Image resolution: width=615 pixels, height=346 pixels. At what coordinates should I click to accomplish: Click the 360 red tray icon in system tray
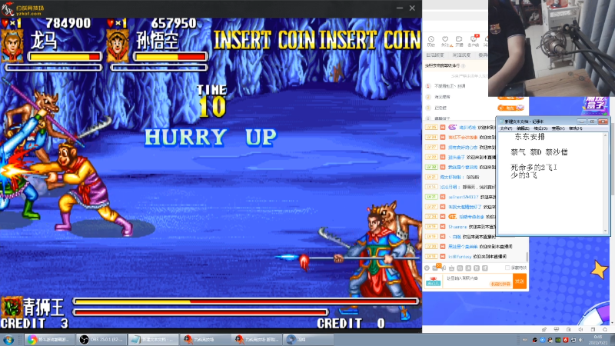point(566,340)
